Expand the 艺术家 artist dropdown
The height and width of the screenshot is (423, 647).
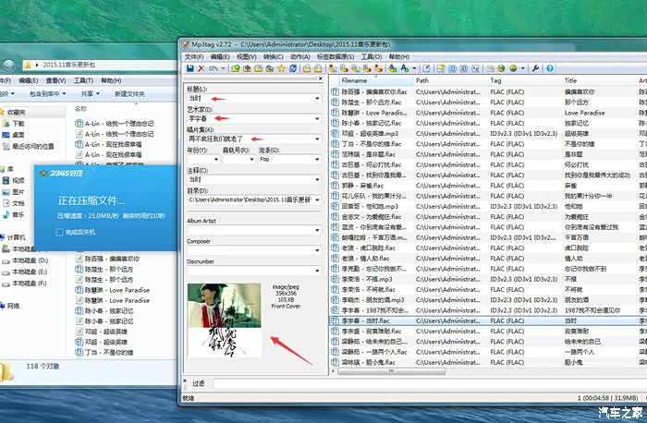click(317, 118)
